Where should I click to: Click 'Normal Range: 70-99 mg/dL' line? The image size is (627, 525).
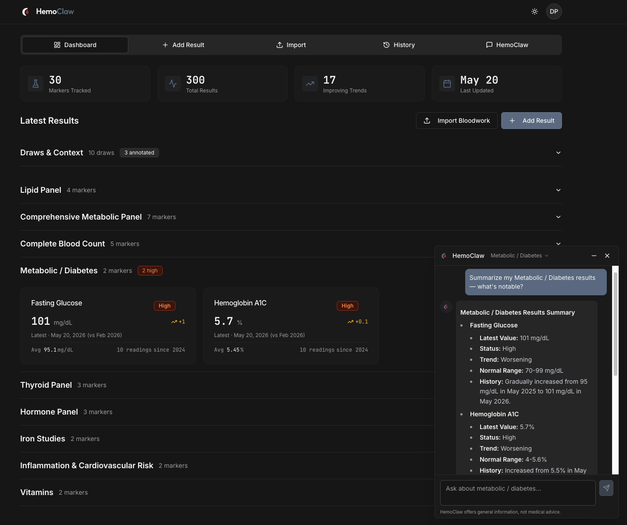521,371
